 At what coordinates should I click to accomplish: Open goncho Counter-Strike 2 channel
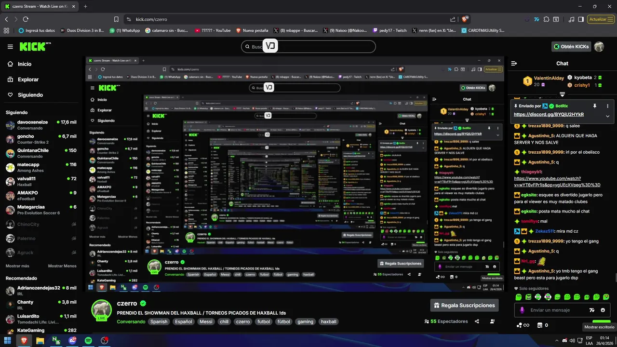click(41, 139)
